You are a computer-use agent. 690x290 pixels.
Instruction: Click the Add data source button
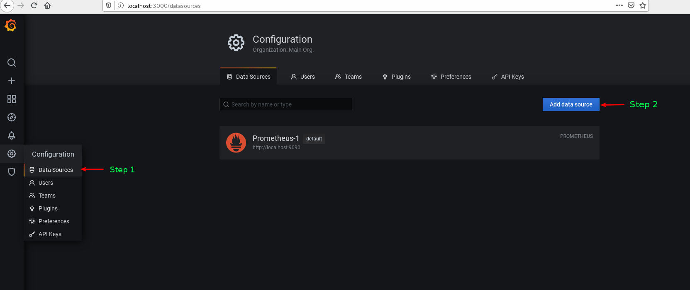(571, 104)
